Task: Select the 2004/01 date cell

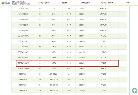Action: 82,63
